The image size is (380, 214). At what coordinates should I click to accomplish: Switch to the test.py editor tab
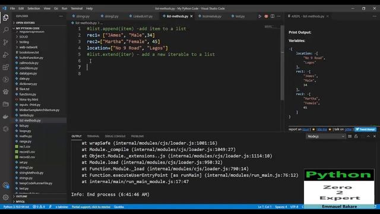pyautogui.click(x=239, y=16)
